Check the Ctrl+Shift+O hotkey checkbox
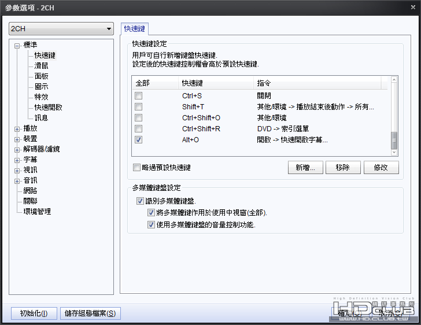Image resolution: width=421 pixels, height=325 pixels. pos(139,118)
